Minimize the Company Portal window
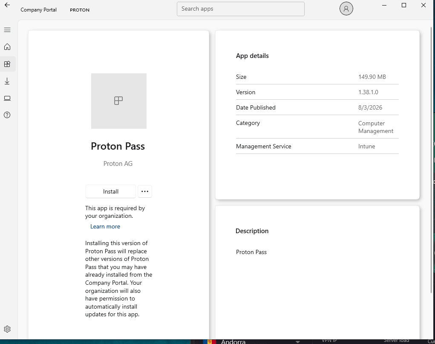This screenshot has height=344, width=435. [384, 5]
